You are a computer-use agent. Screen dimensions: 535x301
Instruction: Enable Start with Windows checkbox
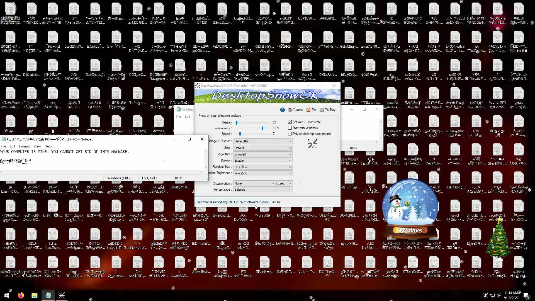pyautogui.click(x=290, y=128)
